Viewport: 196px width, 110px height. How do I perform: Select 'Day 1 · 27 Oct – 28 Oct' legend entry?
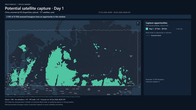point(158,29)
